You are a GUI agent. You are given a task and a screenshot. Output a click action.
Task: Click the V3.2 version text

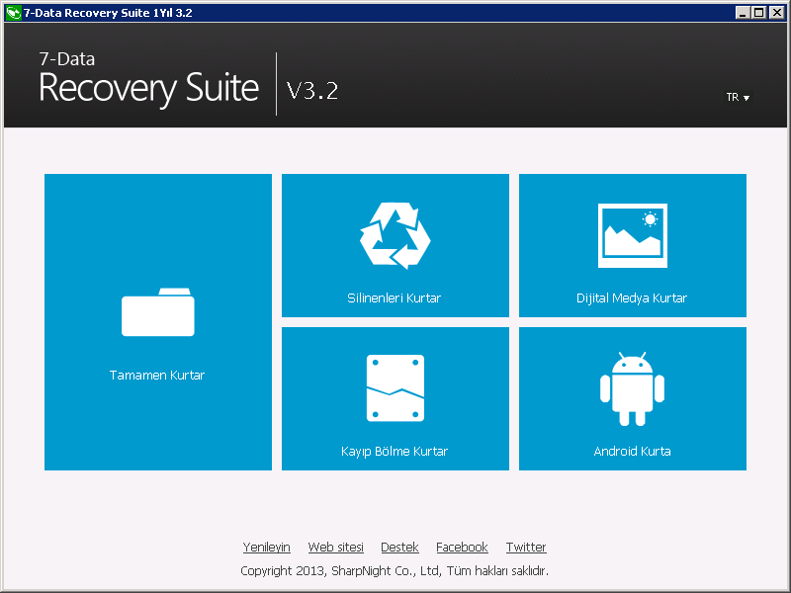(x=312, y=91)
